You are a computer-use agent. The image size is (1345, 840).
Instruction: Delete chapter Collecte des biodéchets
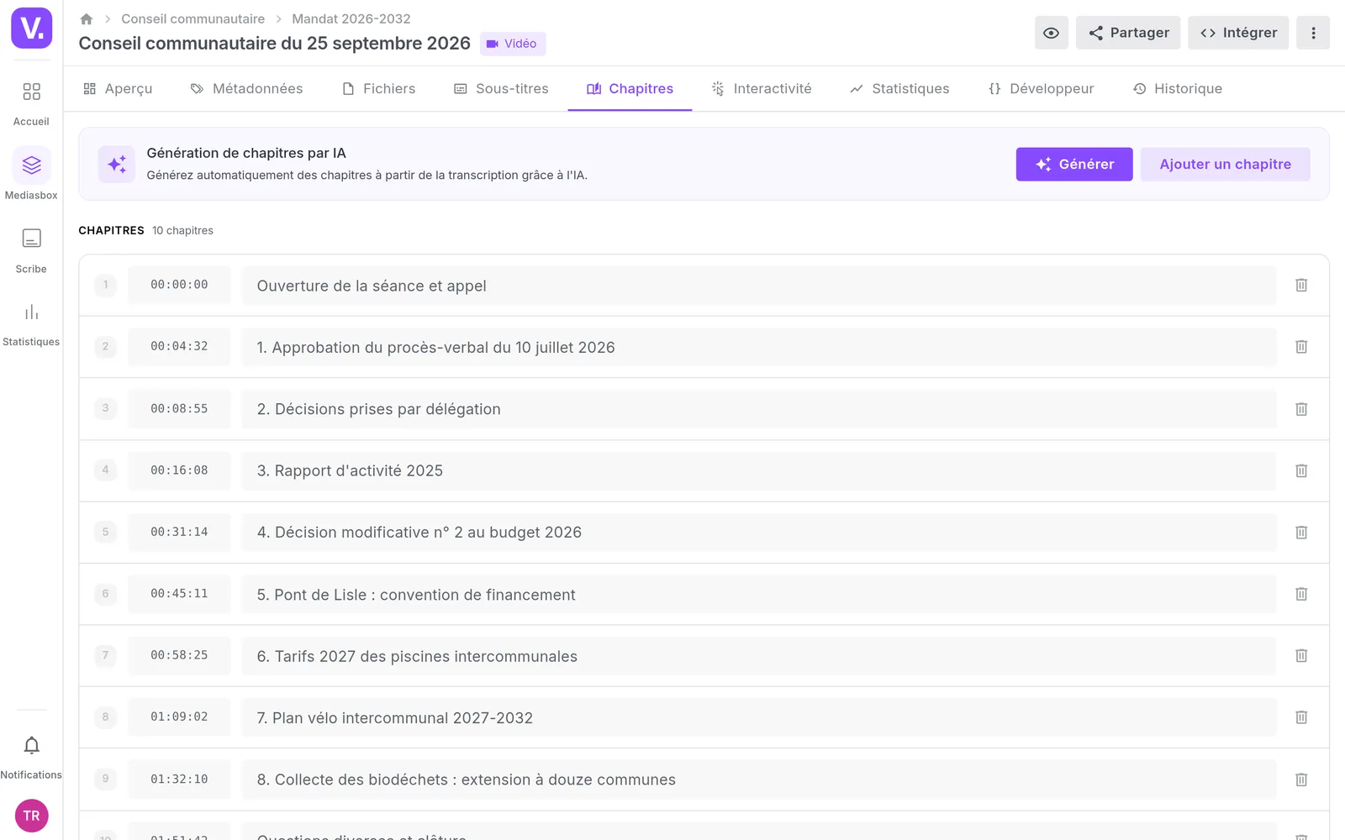pyautogui.click(x=1301, y=780)
